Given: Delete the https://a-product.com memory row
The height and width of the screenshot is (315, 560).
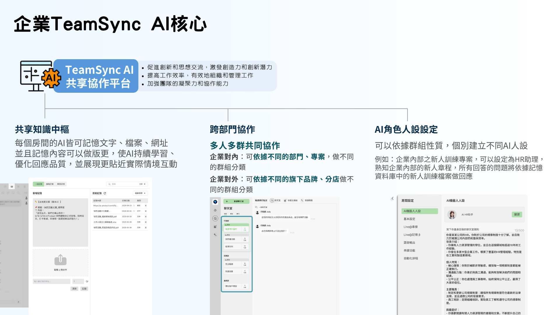Looking at the screenshot, I should (x=146, y=206).
